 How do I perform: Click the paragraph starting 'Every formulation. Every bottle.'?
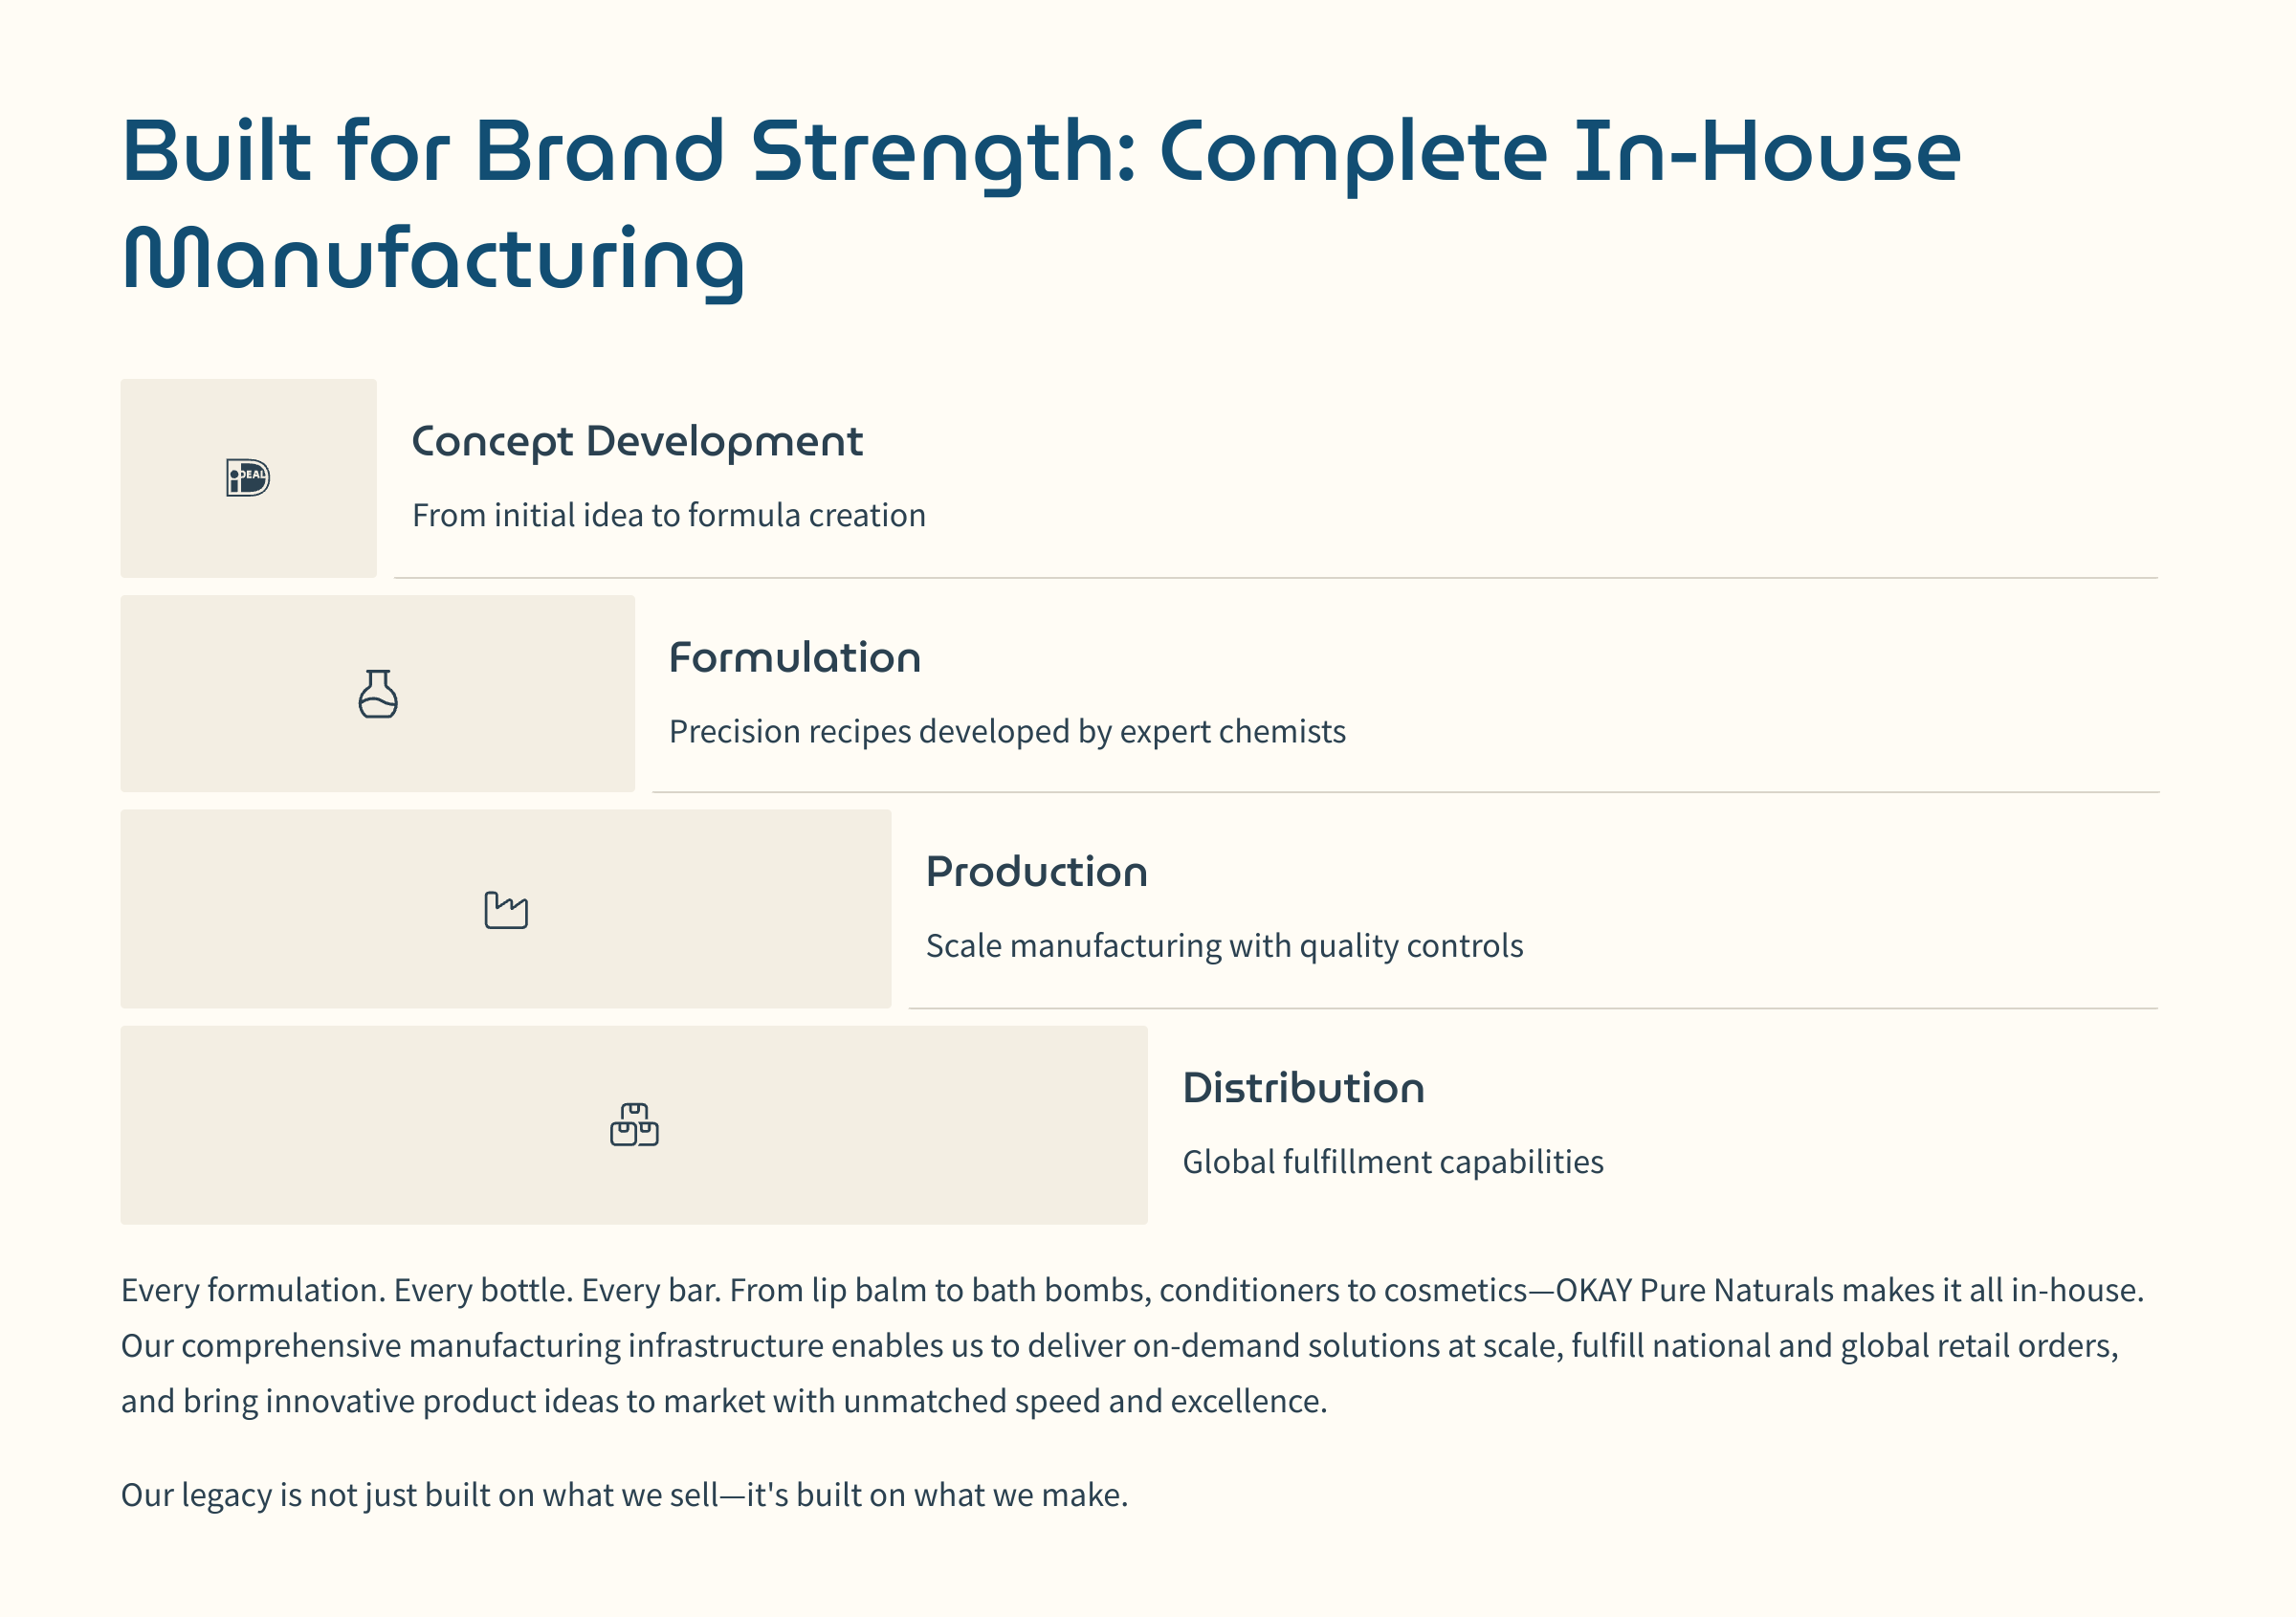(x=1132, y=1345)
